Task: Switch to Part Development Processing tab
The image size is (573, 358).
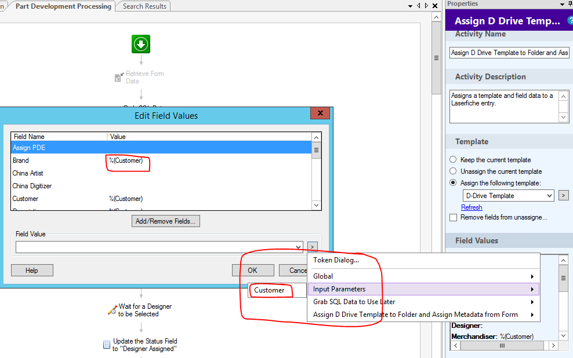Action: click(x=63, y=6)
